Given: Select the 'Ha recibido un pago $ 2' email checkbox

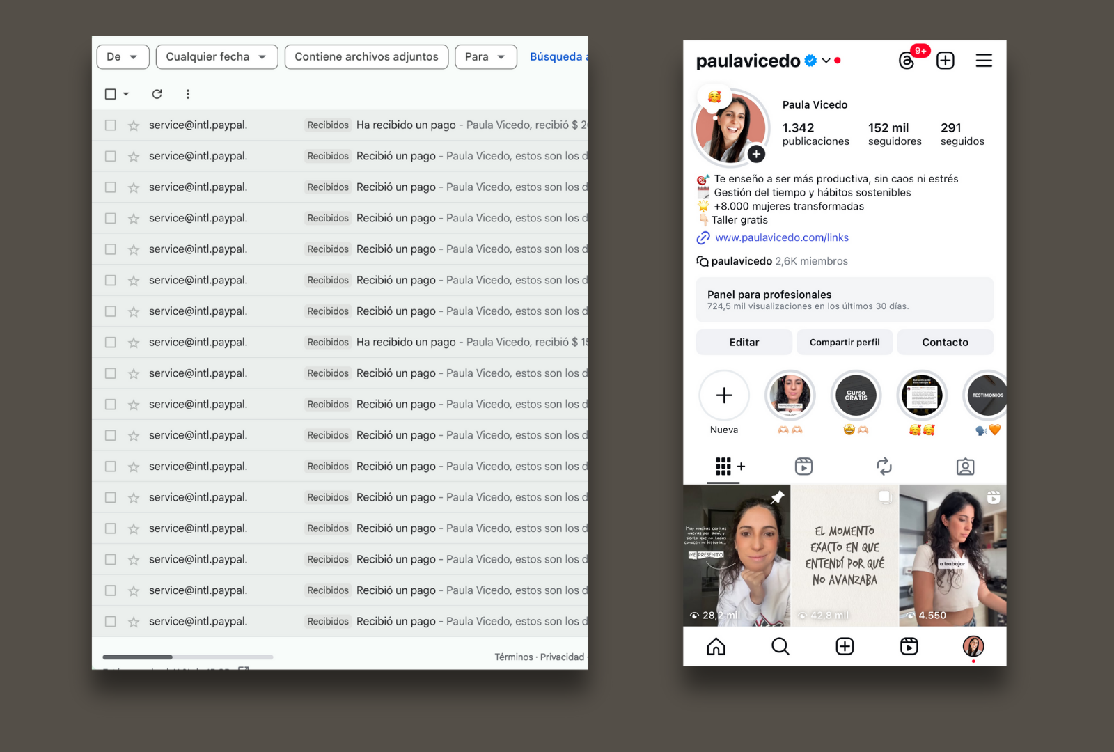Looking at the screenshot, I should point(110,125).
